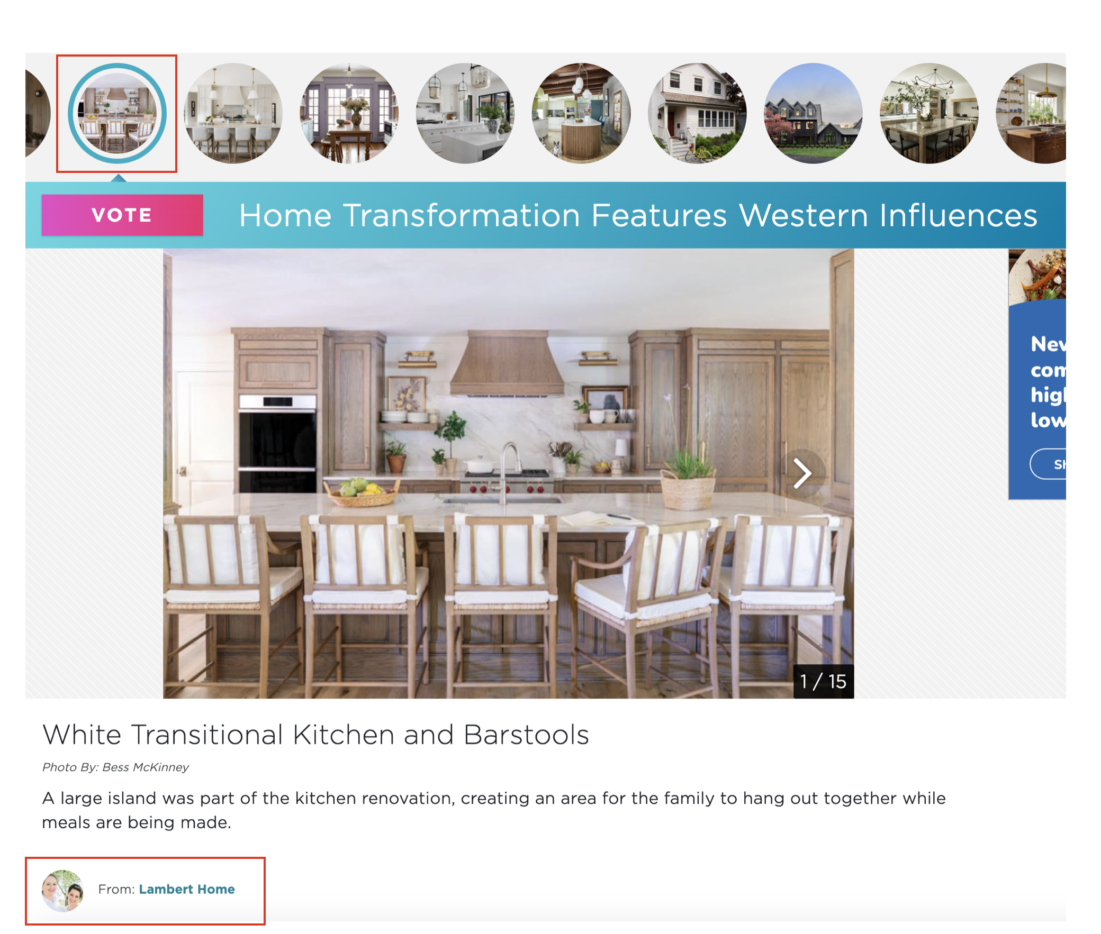Click the pink VOTE button
The width and height of the screenshot is (1101, 934).
click(x=122, y=215)
